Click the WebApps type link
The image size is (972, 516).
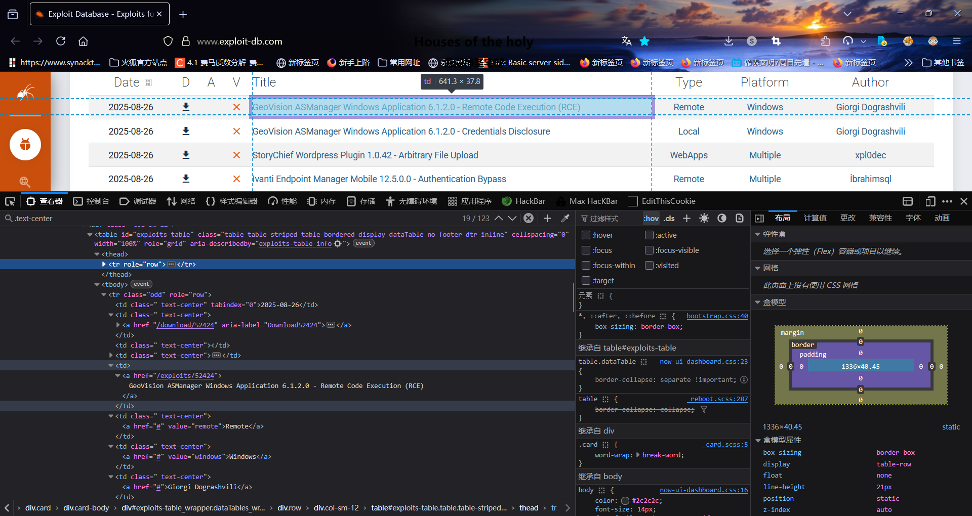click(x=688, y=155)
